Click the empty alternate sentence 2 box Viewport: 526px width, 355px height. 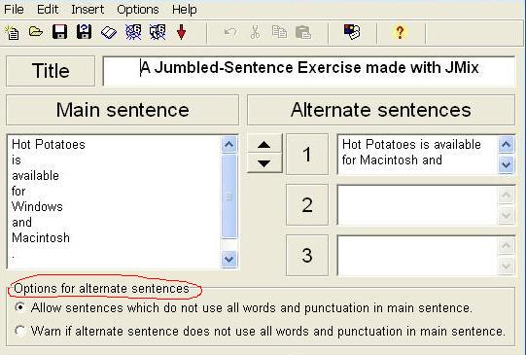pyautogui.click(x=418, y=205)
